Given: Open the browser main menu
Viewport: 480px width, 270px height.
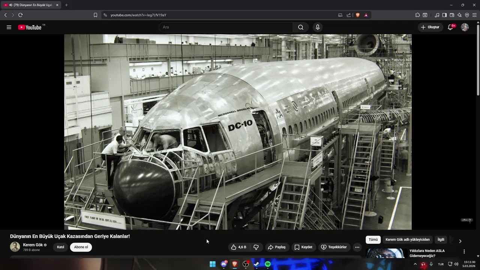Looking at the screenshot, I should (x=474, y=15).
